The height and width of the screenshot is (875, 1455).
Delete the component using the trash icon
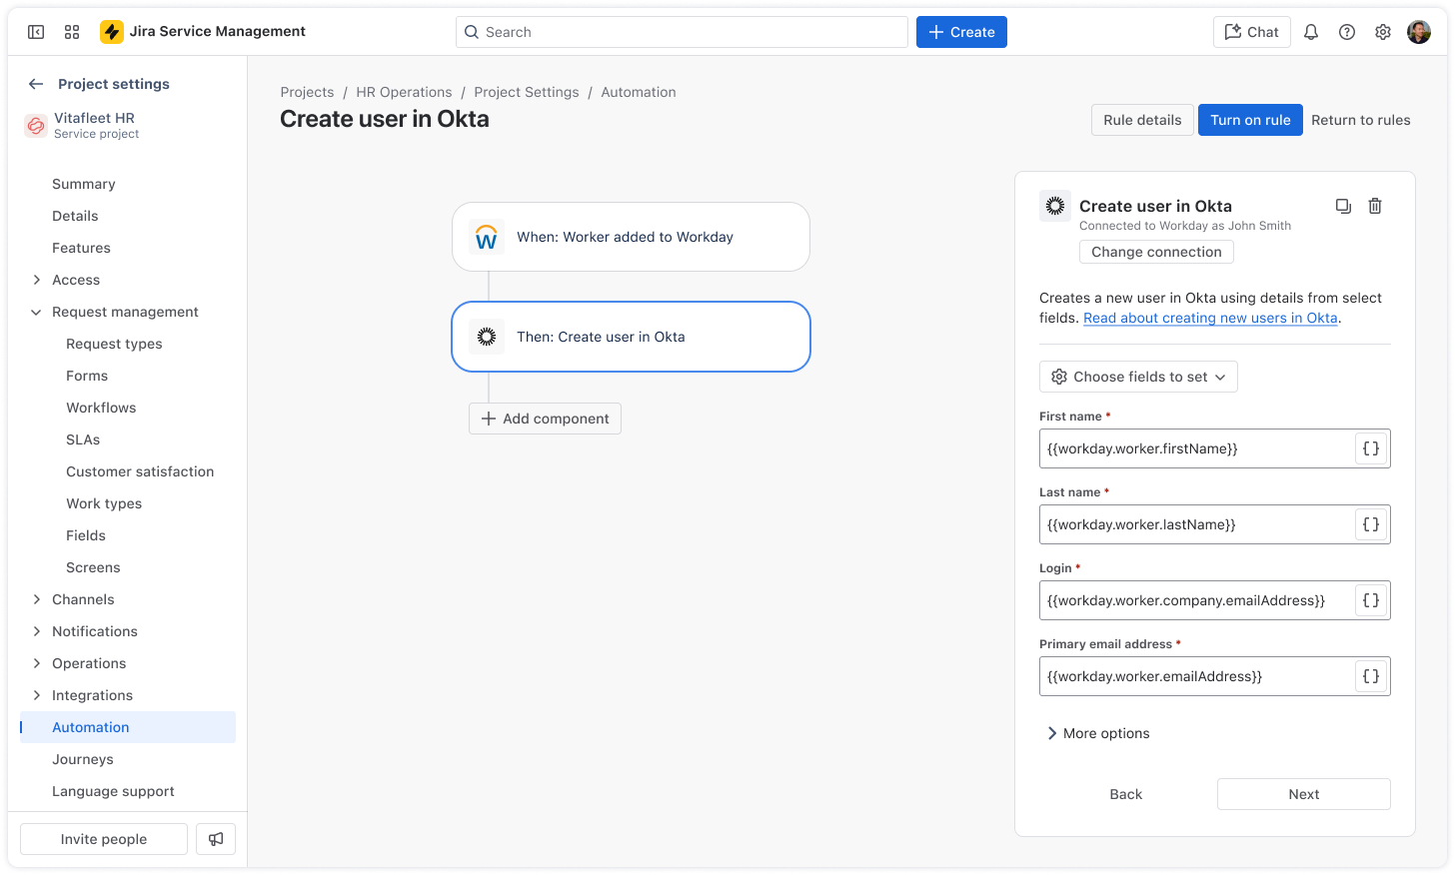pyautogui.click(x=1375, y=206)
